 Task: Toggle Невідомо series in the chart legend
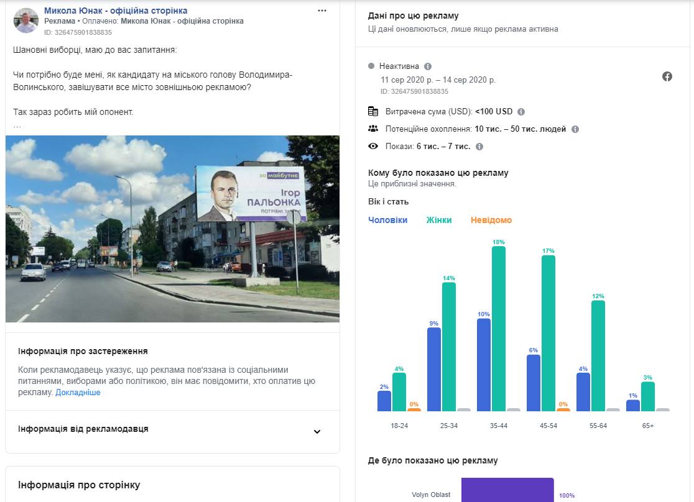[x=491, y=220]
